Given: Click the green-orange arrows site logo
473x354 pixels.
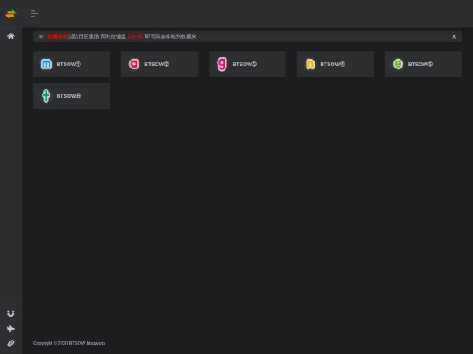Looking at the screenshot, I should [x=11, y=14].
